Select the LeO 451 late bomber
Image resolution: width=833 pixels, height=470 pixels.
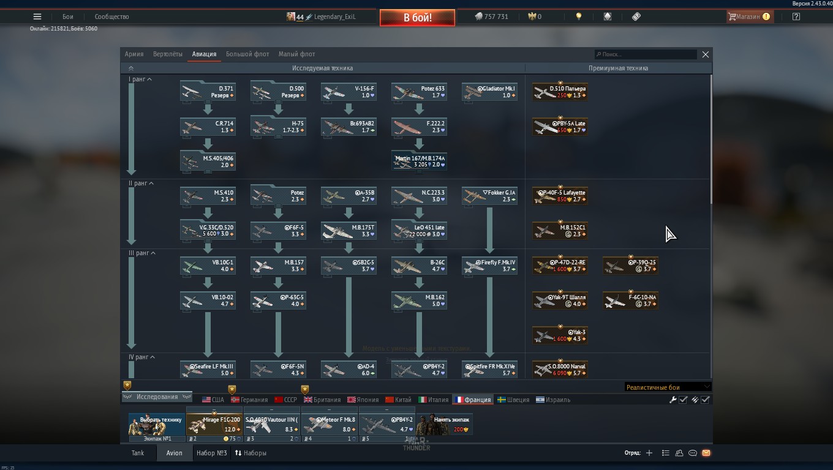419,231
